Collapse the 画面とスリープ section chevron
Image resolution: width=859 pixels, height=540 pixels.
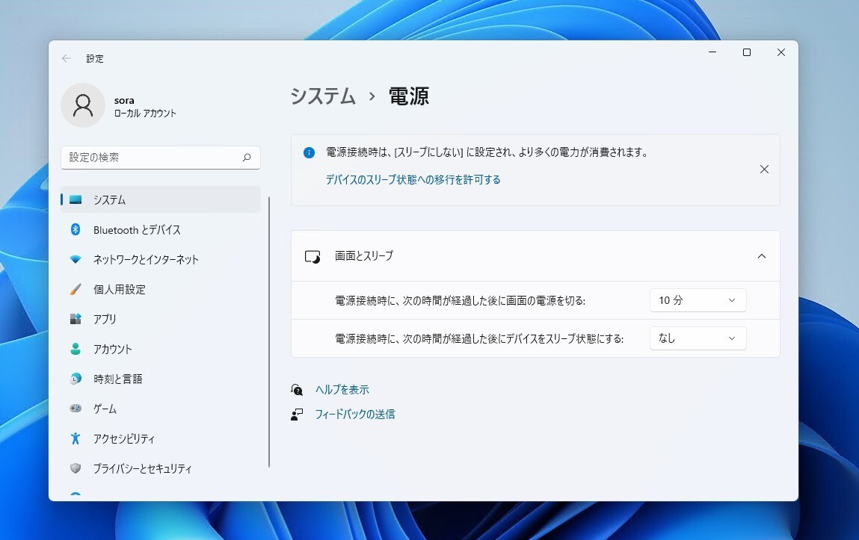click(x=762, y=256)
